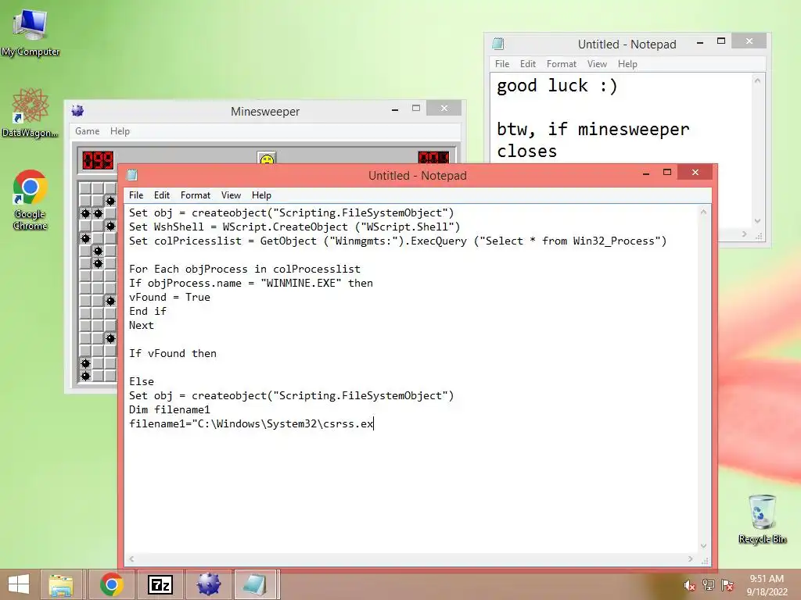Switch to Minesweeper via taskbar icon
Image resolution: width=801 pixels, height=600 pixels.
[208, 584]
